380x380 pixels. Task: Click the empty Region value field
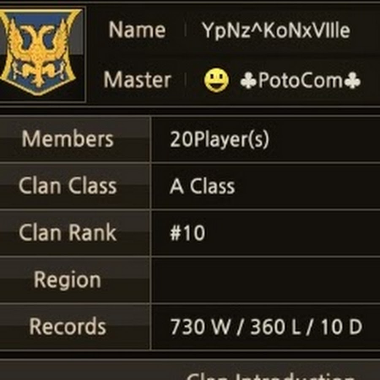[266, 280]
